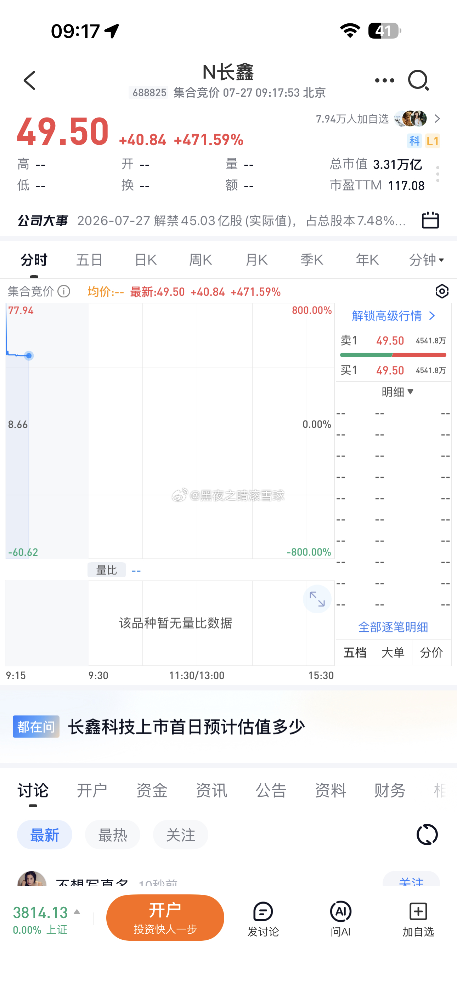Refresh the discussion list icon
Screen dimensions: 457x990
tap(427, 835)
